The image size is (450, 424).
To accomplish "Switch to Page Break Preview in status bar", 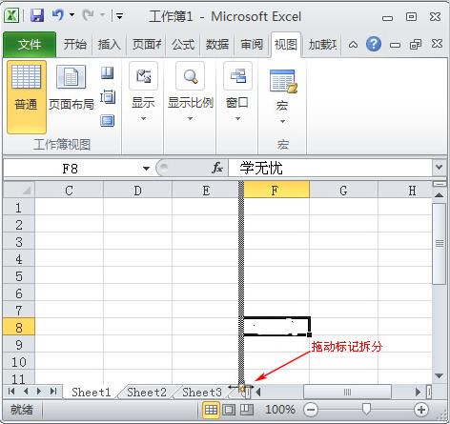I will (247, 410).
